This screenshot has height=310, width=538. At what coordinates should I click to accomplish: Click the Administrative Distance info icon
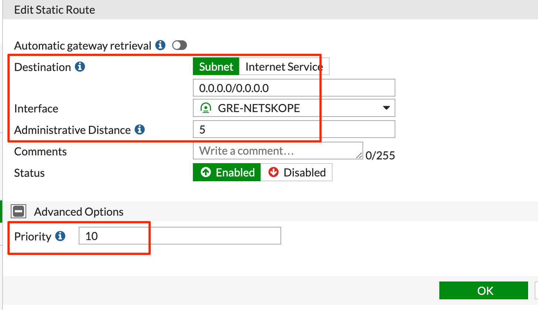139,129
